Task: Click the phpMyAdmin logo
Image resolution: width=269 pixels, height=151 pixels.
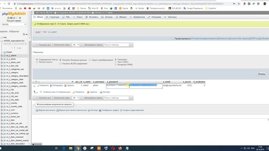Action: pos(14,14)
